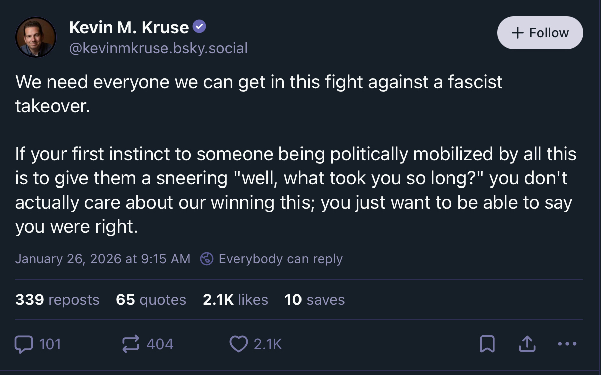The height and width of the screenshot is (375, 601).
Task: Click the Kevin M. Kruse display name
Action: click(129, 27)
